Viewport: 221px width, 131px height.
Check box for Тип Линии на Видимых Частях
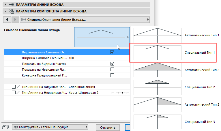(x=14, y=87)
